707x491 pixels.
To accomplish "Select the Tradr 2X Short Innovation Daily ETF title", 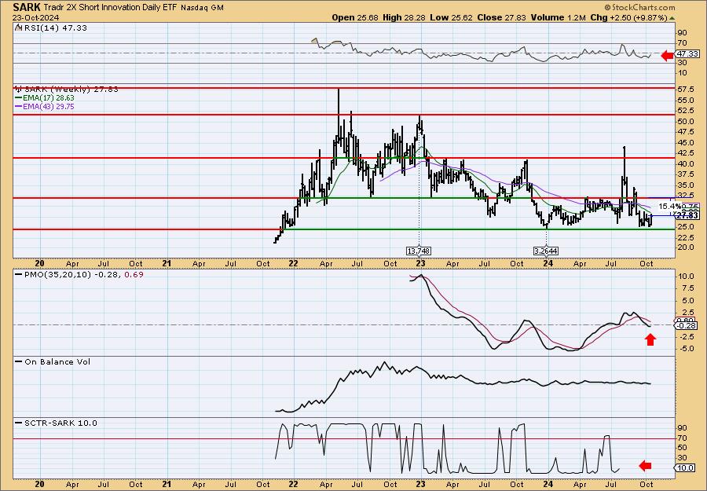I will pyautogui.click(x=111, y=8).
